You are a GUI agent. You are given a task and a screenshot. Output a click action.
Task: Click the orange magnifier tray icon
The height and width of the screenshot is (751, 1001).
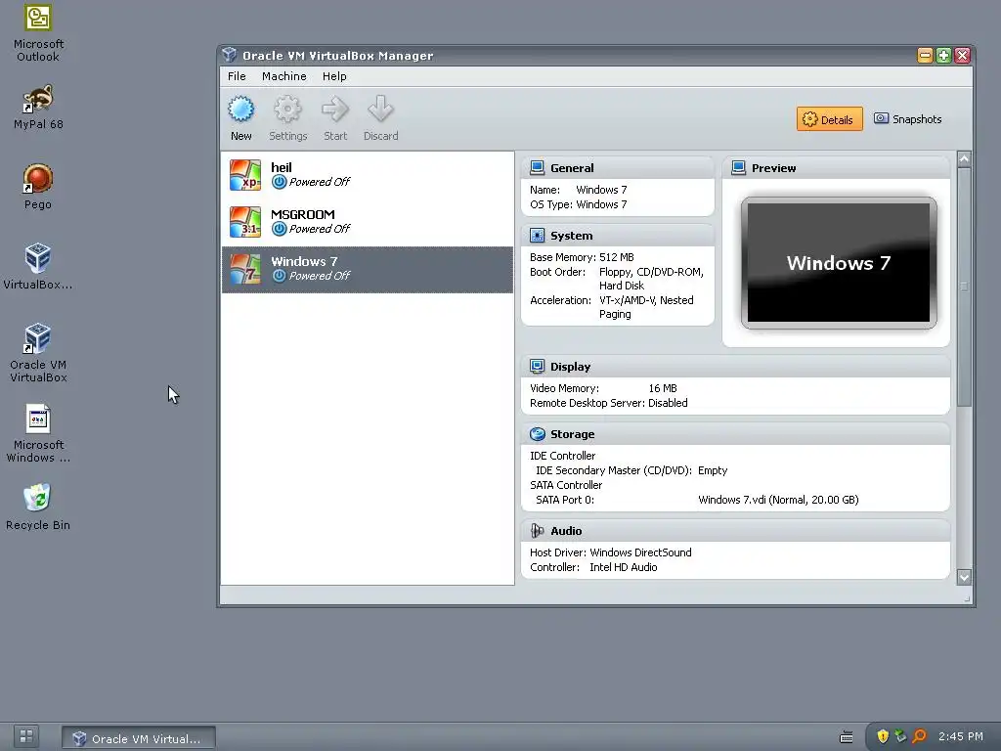coord(919,736)
